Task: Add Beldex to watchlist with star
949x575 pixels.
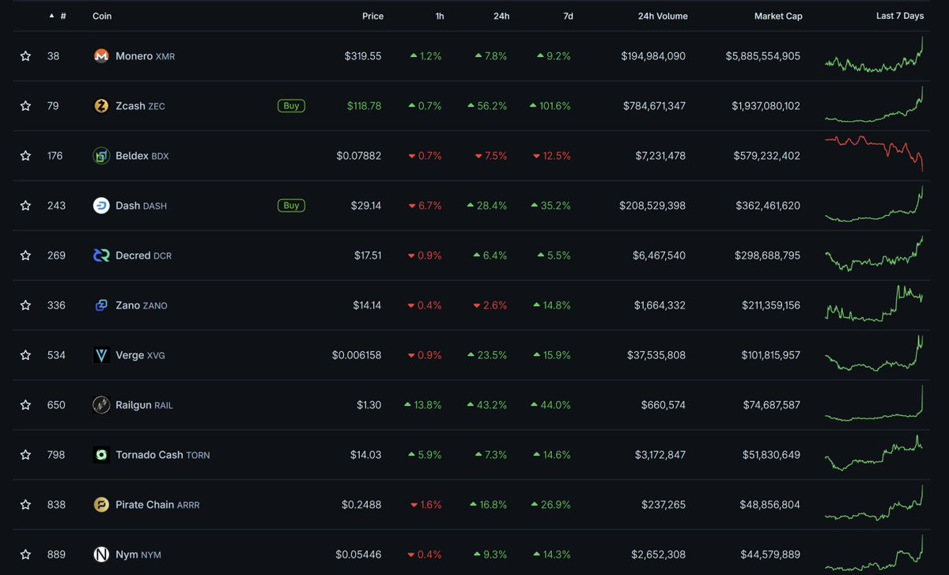Action: click(x=25, y=156)
